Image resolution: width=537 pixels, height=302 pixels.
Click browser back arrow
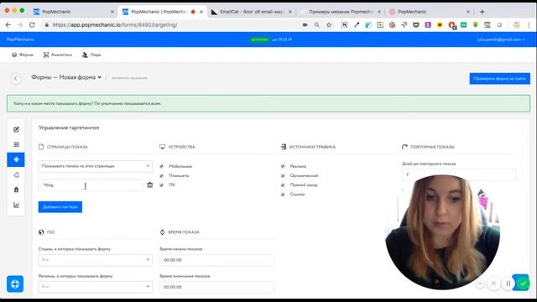pyautogui.click(x=8, y=24)
